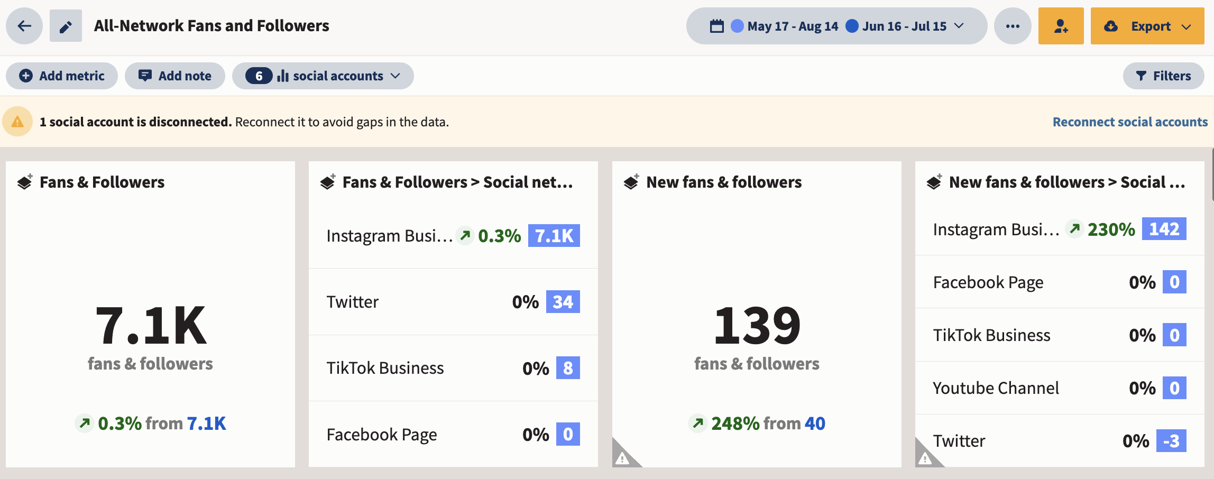
Task: Open the three-dots more options menu
Action: coord(1013,26)
